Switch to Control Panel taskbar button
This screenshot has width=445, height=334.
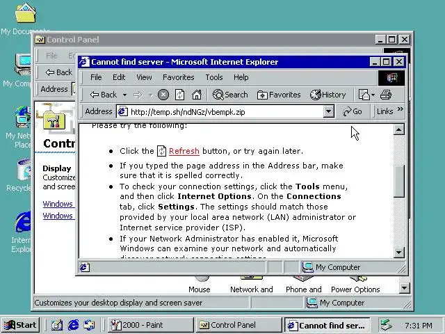pos(238,325)
